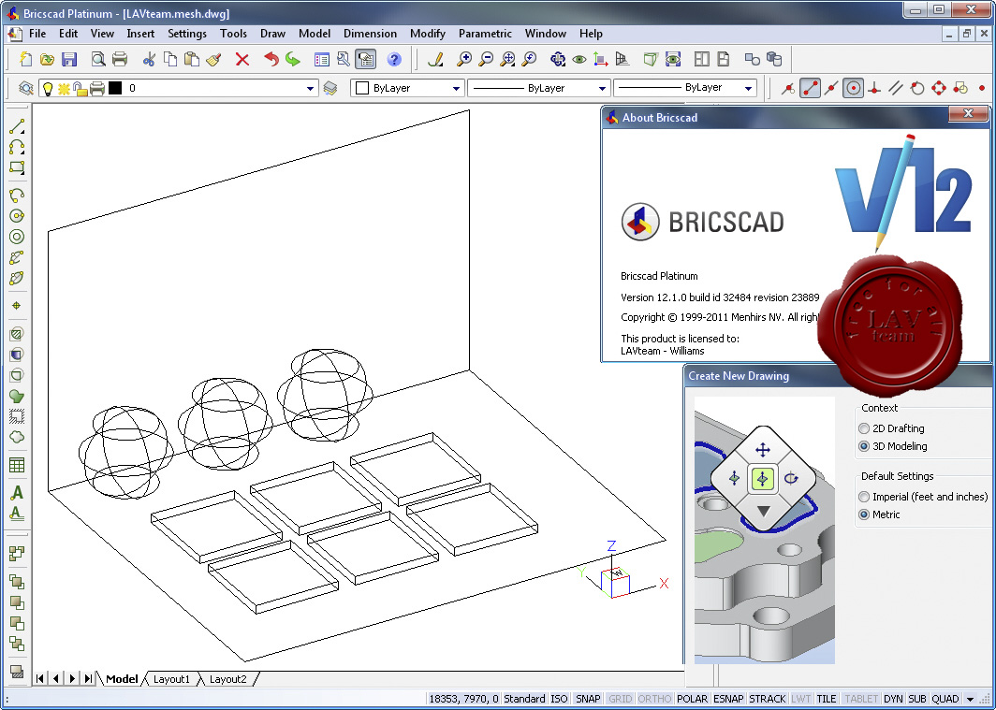Click the quad widget down arrow
Image resolution: width=996 pixels, height=710 pixels.
(x=763, y=512)
